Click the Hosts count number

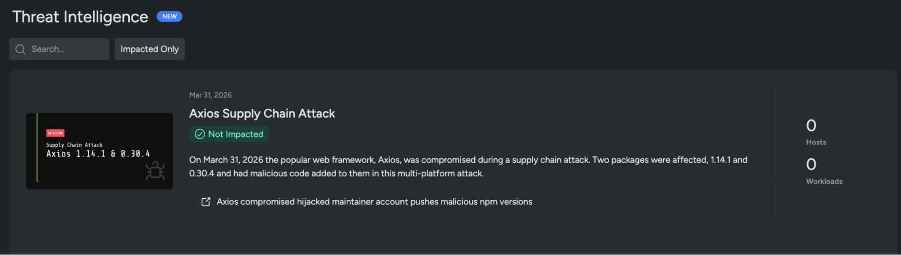811,125
